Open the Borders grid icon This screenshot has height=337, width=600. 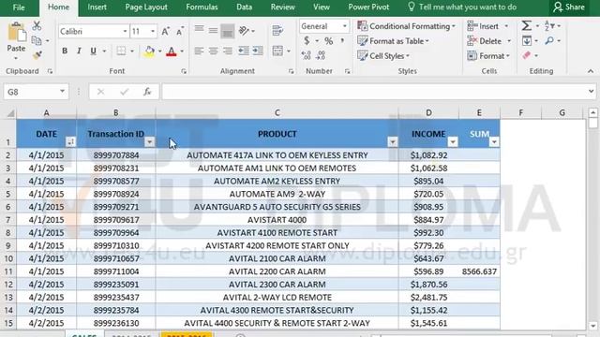coord(121,51)
